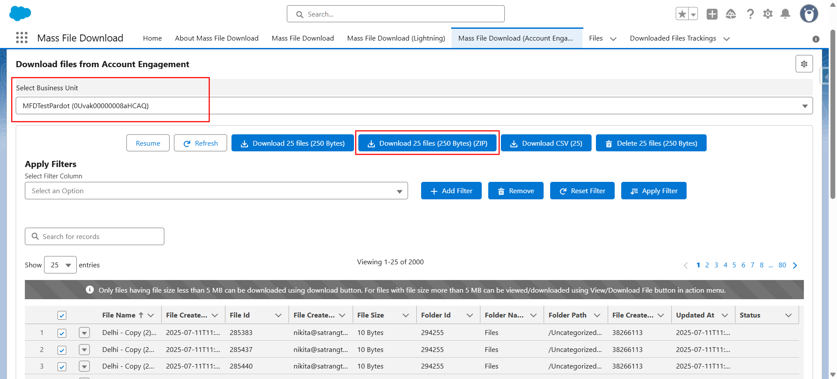837x379 pixels.
Task: Change the Show entries count dropdown
Action: point(60,265)
